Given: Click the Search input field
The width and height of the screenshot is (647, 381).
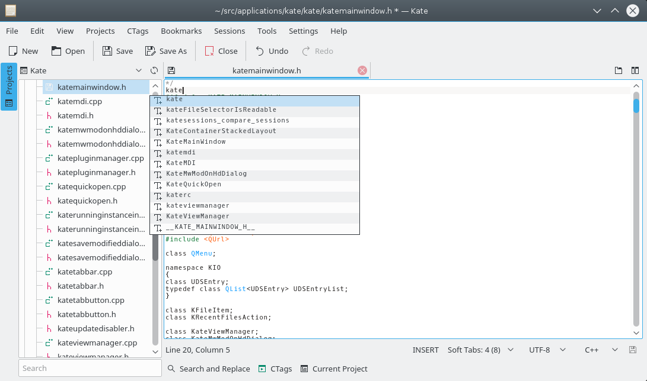Looking at the screenshot, I should 90,368.
